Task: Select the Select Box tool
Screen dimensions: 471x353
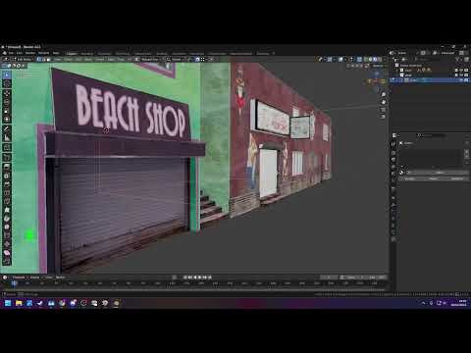Action: point(7,75)
